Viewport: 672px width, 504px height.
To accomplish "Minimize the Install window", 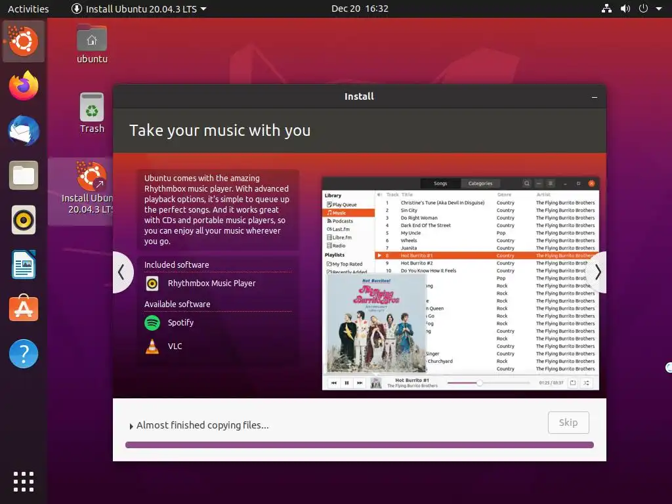I will pos(595,97).
